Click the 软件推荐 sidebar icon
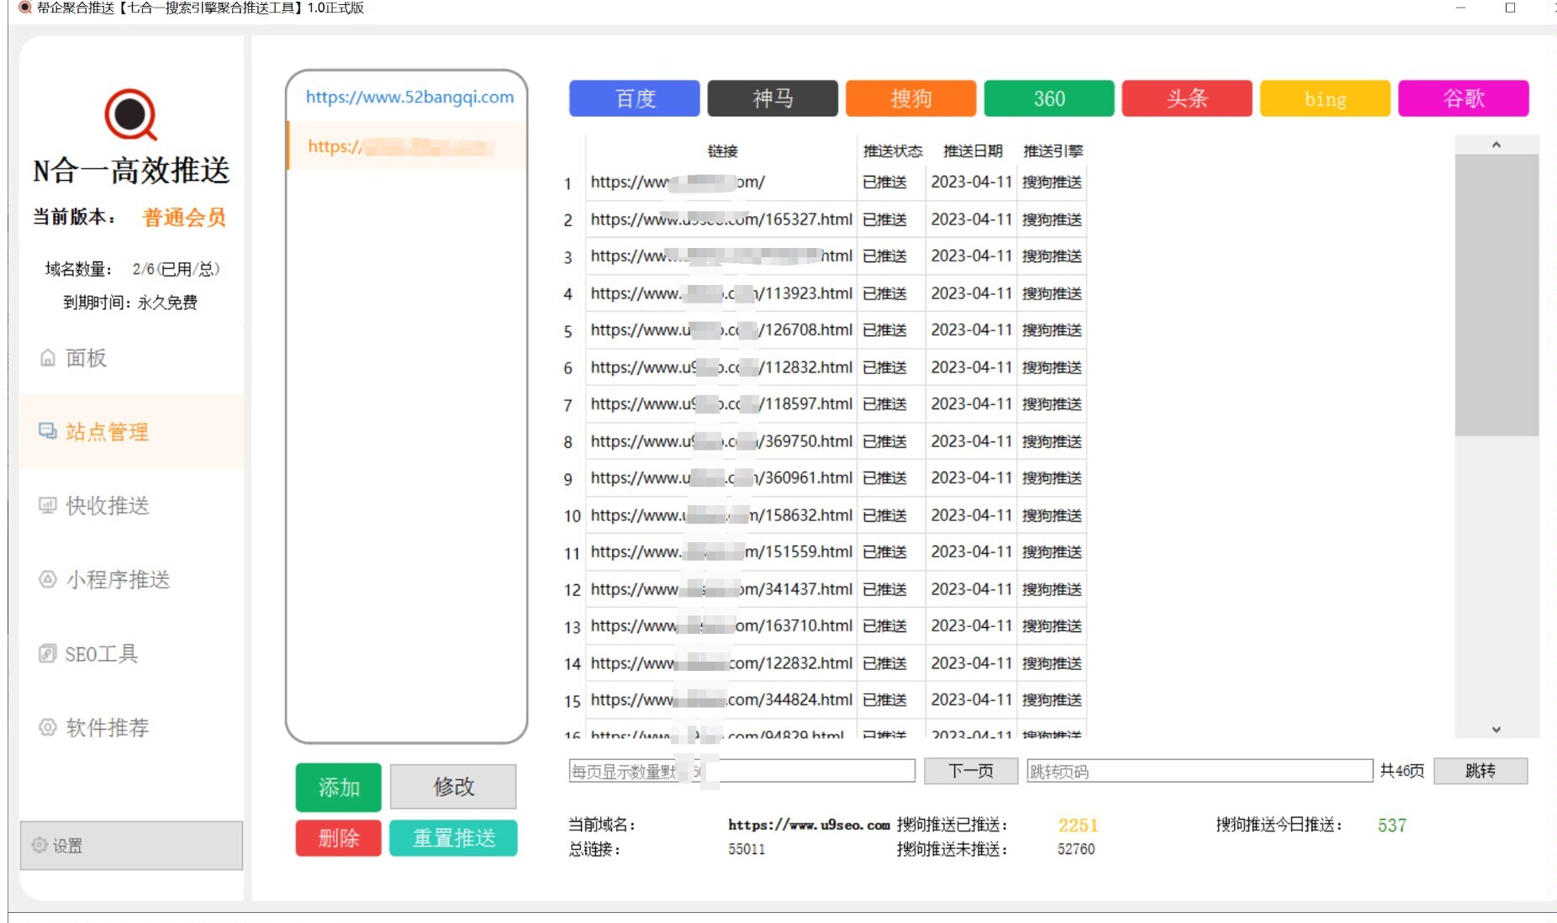 point(48,727)
